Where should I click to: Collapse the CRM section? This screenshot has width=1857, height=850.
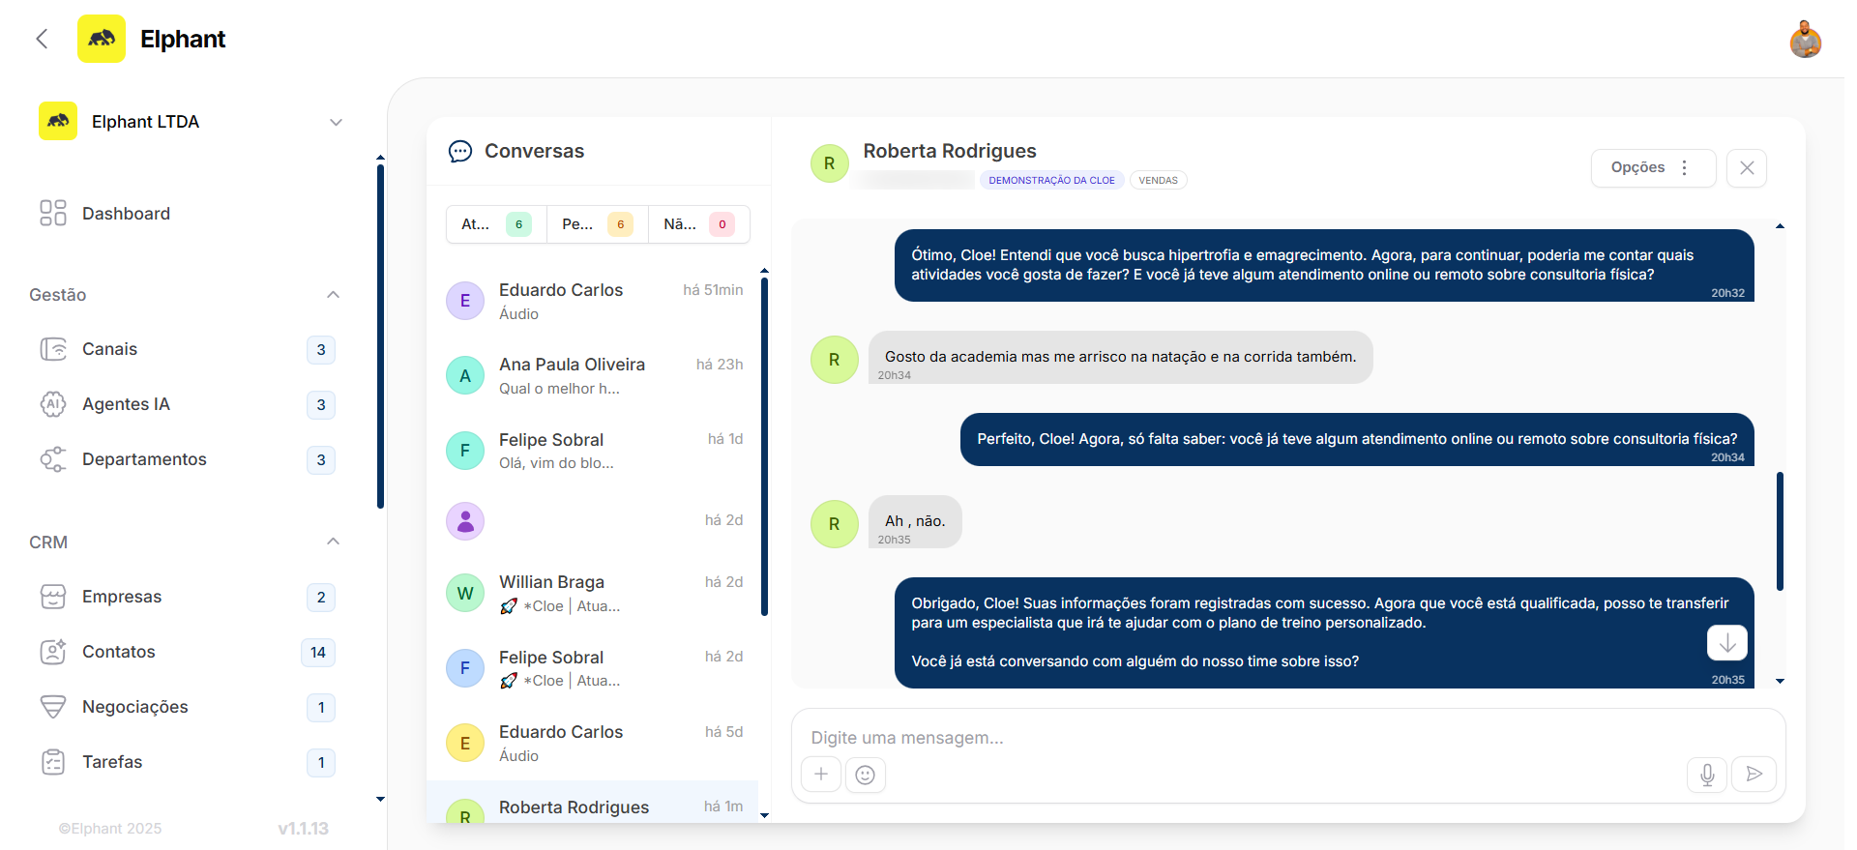(x=334, y=542)
